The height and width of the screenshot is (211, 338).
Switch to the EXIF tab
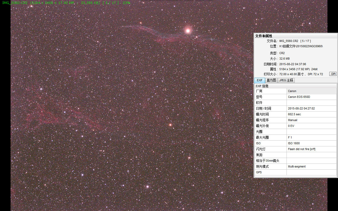(260, 80)
